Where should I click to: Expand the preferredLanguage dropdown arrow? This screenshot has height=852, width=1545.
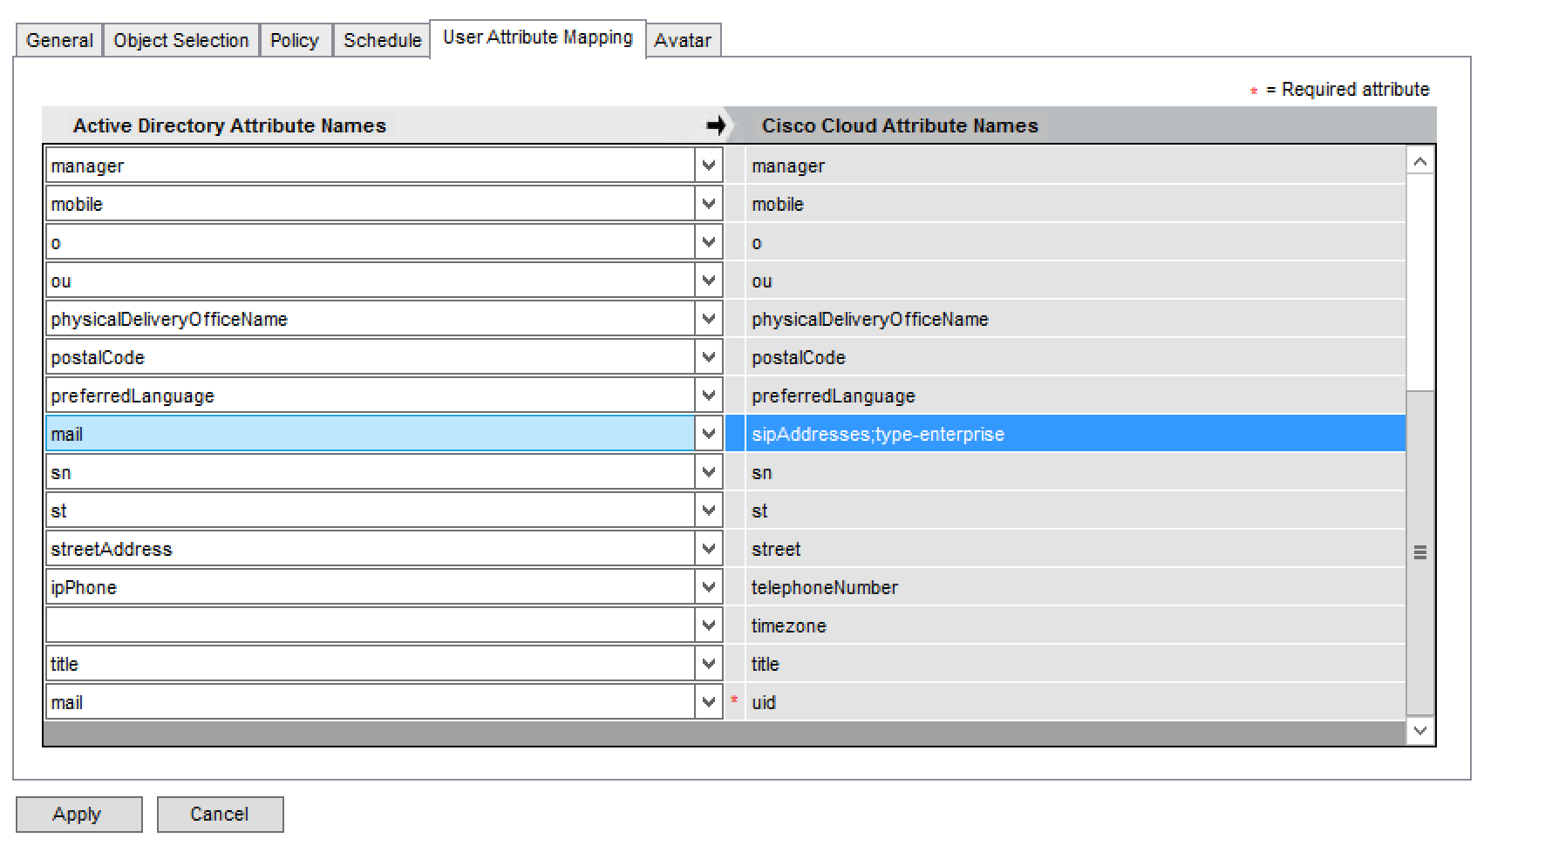(x=709, y=395)
